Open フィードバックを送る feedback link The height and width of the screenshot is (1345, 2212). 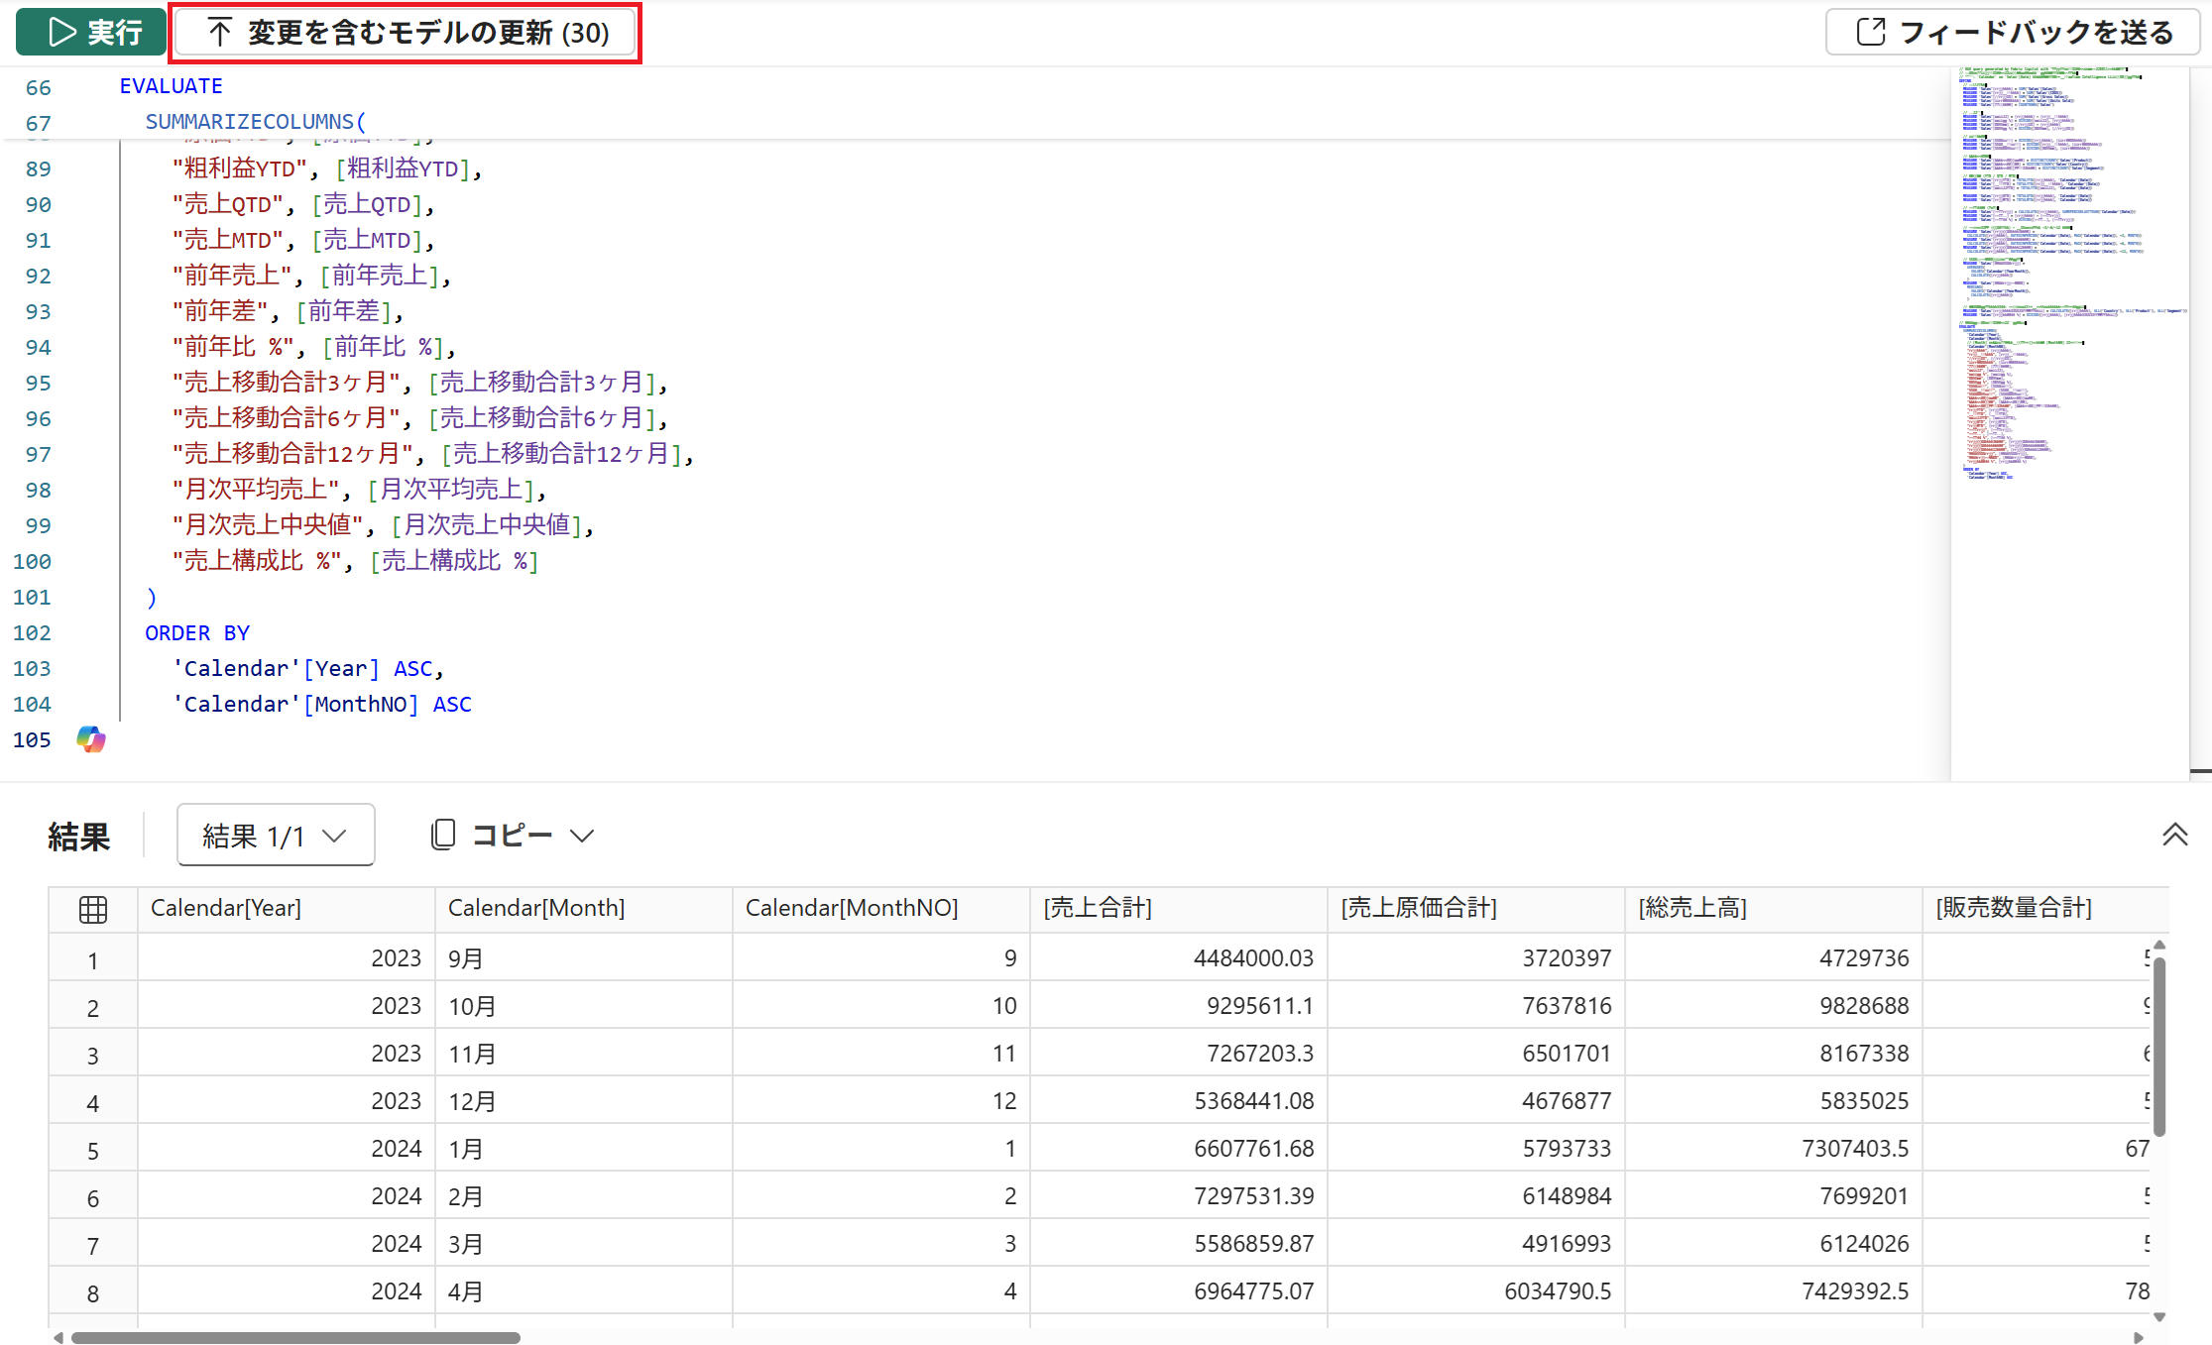tap(2013, 33)
